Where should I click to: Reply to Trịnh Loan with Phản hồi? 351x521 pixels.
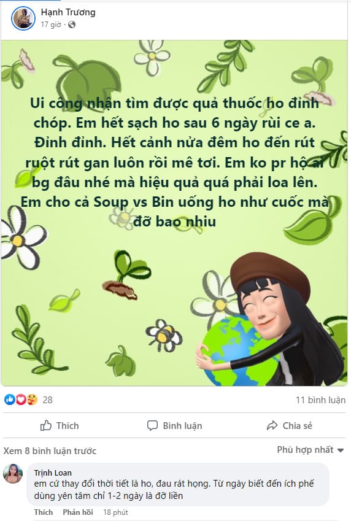(78, 512)
